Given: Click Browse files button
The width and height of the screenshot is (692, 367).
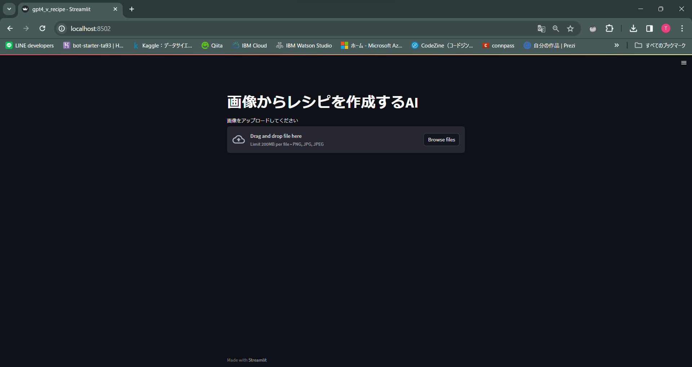Looking at the screenshot, I should point(442,140).
